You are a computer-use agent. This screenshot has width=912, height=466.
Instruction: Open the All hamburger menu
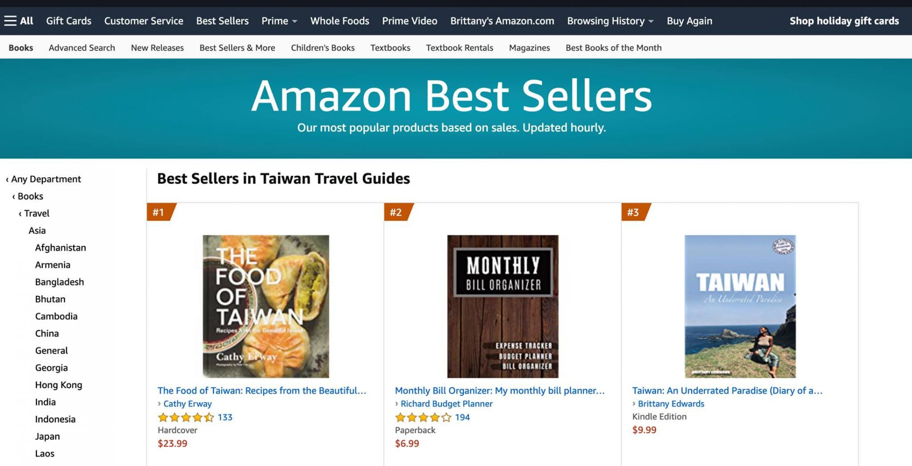(x=19, y=21)
